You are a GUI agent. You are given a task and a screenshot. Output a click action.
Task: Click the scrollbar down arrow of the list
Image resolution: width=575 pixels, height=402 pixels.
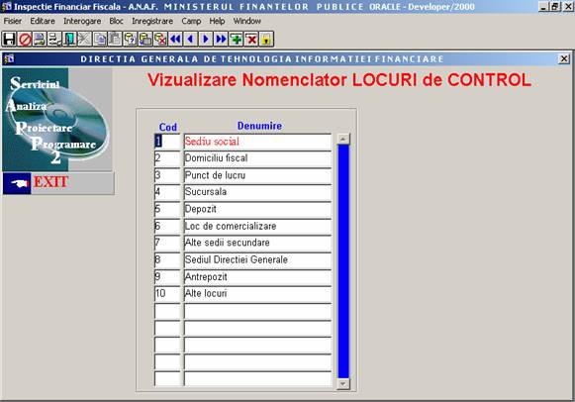[343, 383]
